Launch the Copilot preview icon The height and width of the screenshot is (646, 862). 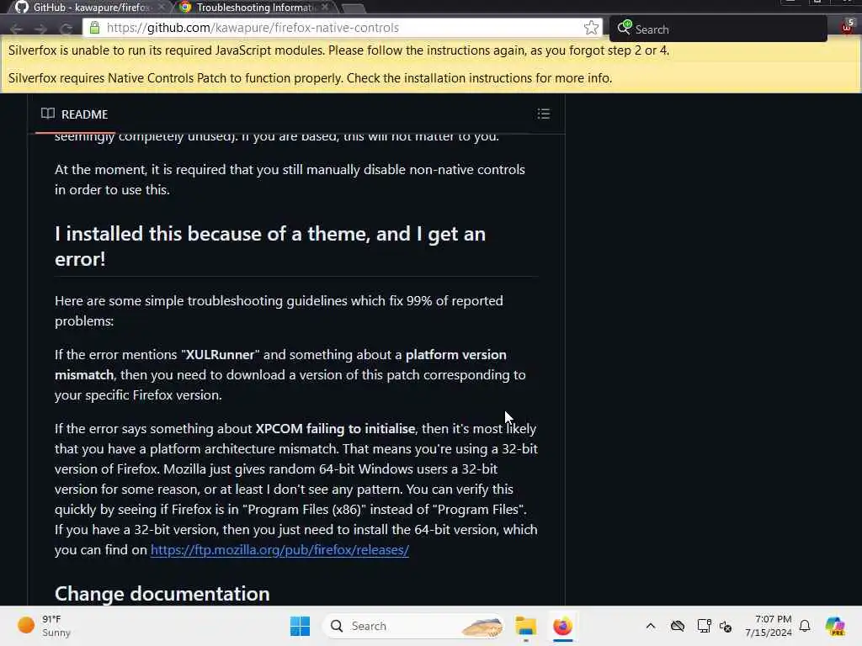(835, 626)
